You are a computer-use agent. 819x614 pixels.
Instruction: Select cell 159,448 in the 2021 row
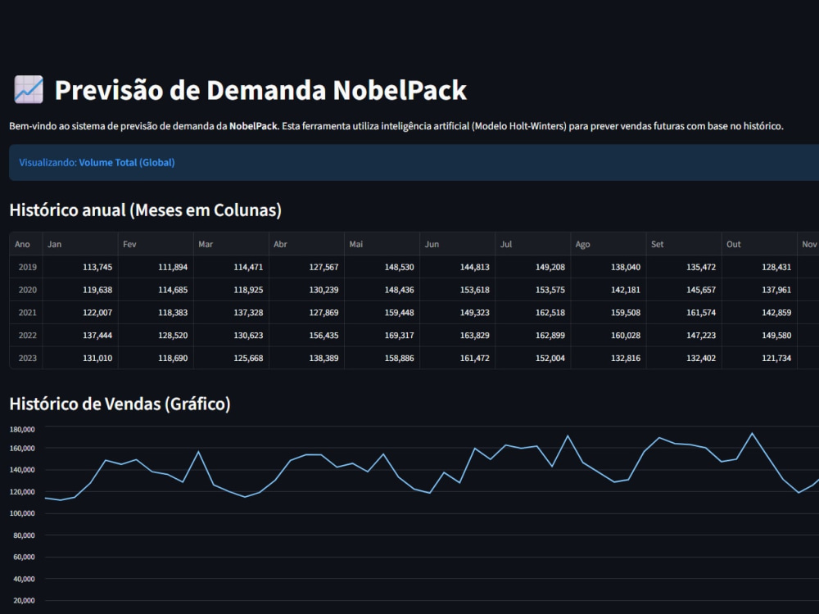click(x=382, y=313)
